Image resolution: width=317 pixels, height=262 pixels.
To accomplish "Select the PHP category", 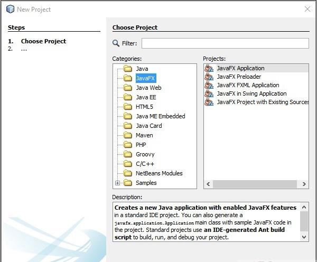I will pos(141,145).
